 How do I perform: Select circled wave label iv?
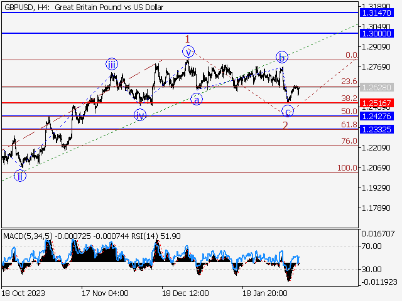coord(140,115)
